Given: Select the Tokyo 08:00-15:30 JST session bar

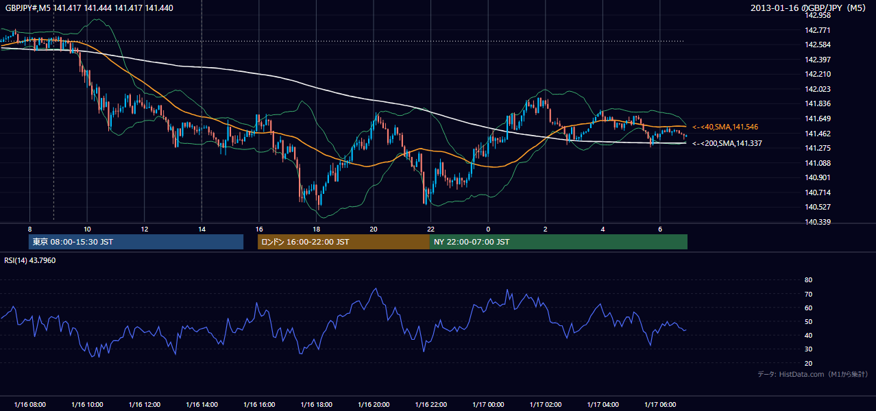Looking at the screenshot, I should 136,242.
